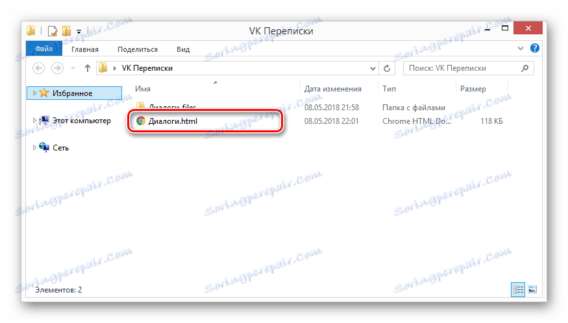Viewport: 568px width, 323px height.
Task: Click the date 08.05.2018 21:58
Action: (332, 108)
